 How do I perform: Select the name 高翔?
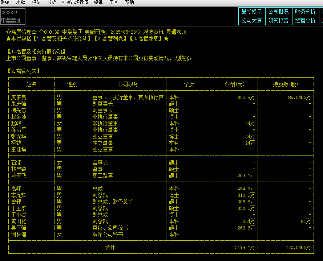coord(16,188)
